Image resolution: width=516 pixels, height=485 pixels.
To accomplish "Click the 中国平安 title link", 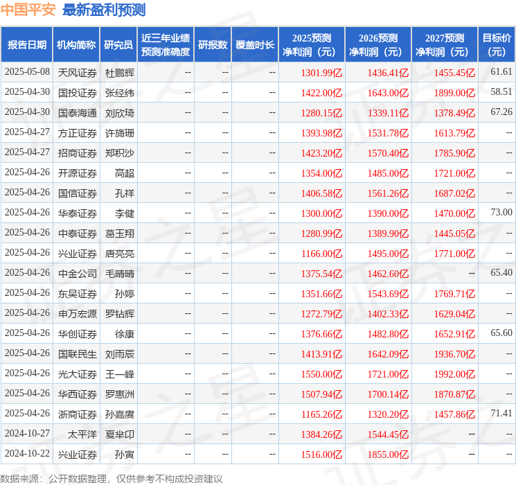I will (x=28, y=10).
